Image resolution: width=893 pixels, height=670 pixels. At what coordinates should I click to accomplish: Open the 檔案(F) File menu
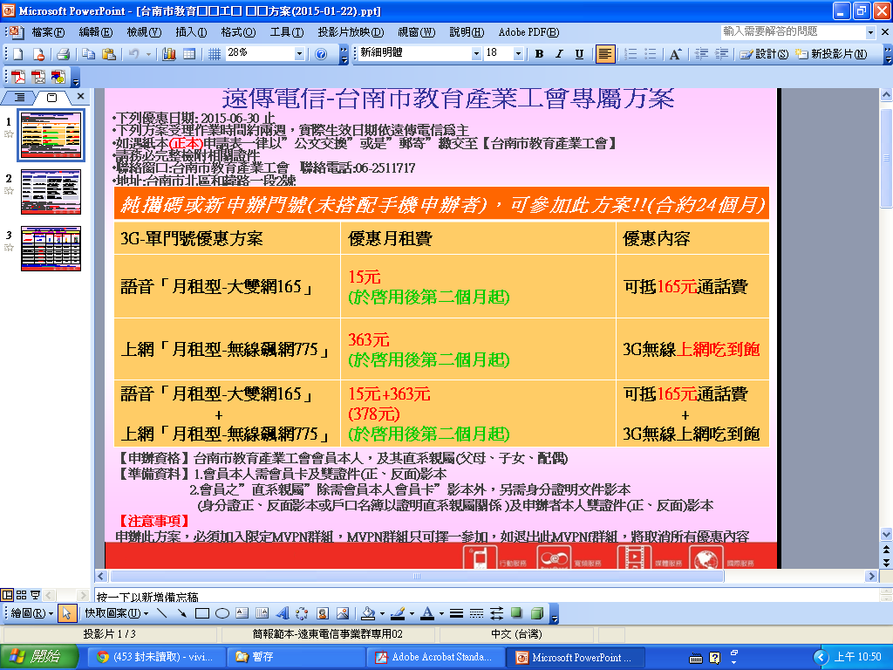(48, 32)
